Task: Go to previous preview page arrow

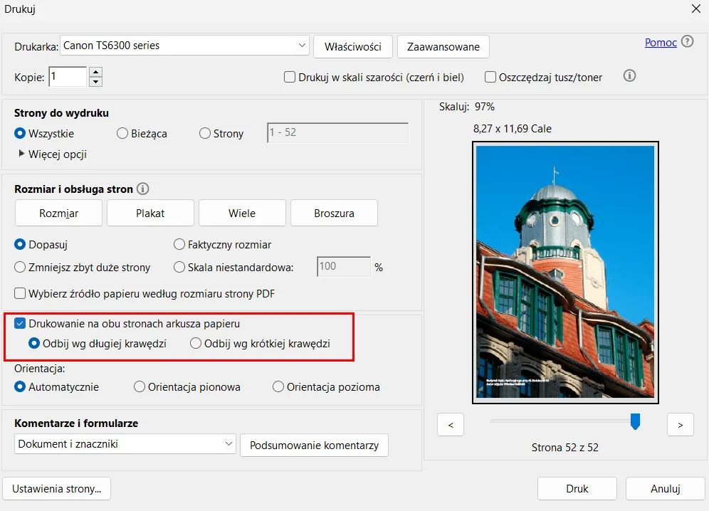Action: (x=451, y=425)
